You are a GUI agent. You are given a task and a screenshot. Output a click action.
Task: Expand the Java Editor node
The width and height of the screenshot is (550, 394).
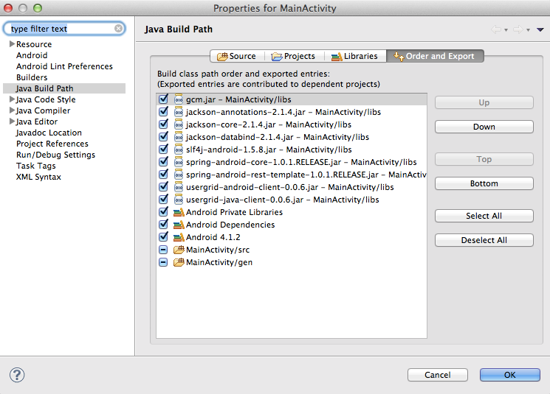pyautogui.click(x=12, y=121)
